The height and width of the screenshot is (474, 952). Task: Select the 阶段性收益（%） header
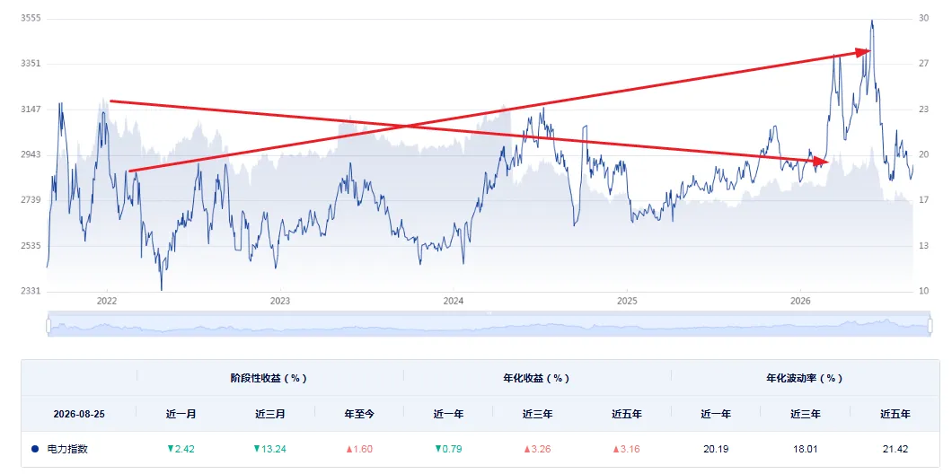pos(270,378)
